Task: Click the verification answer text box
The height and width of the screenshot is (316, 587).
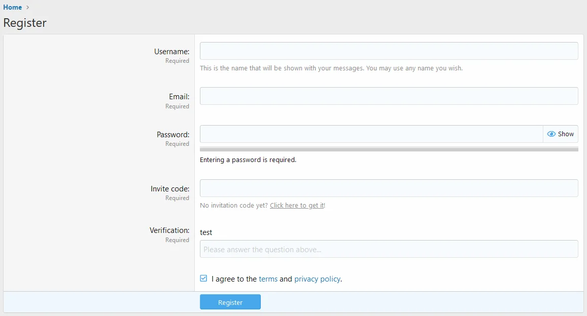Action: pos(389,249)
